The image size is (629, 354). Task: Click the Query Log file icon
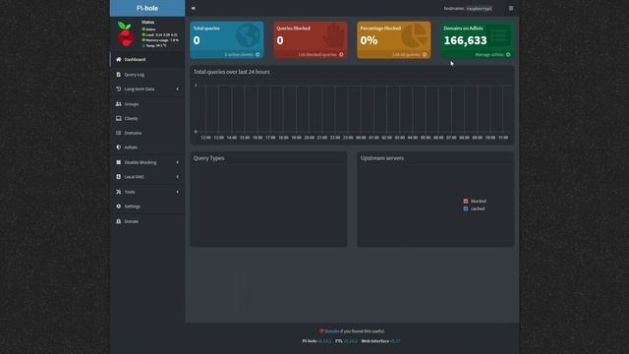point(118,75)
